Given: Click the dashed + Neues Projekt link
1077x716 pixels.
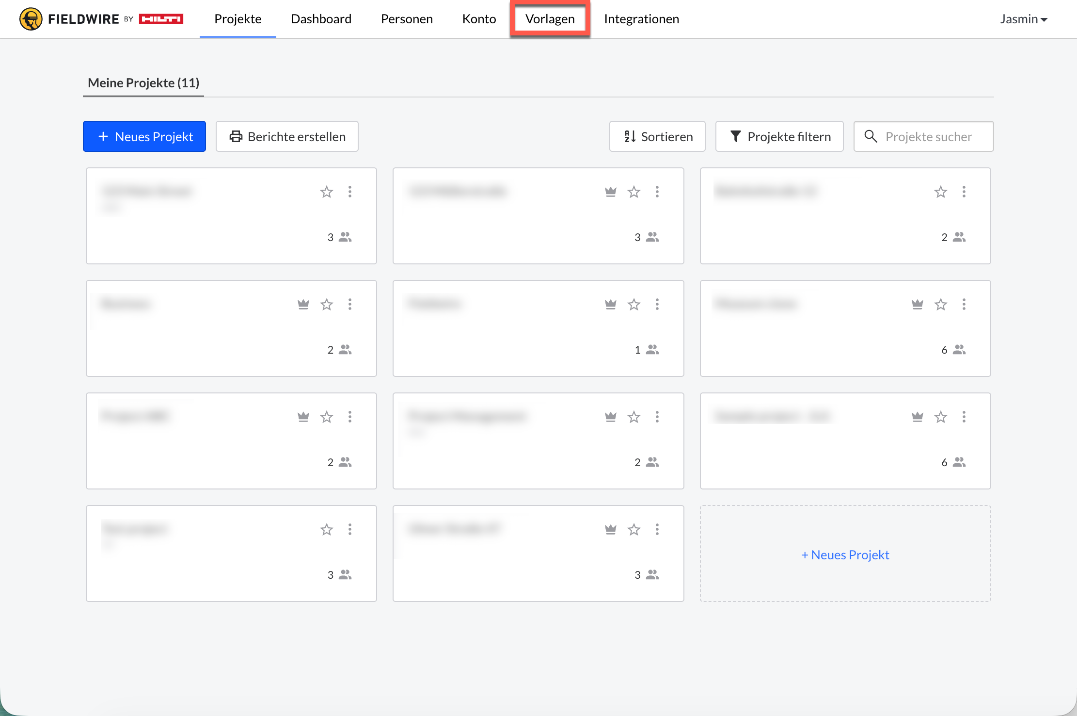Looking at the screenshot, I should pos(845,554).
